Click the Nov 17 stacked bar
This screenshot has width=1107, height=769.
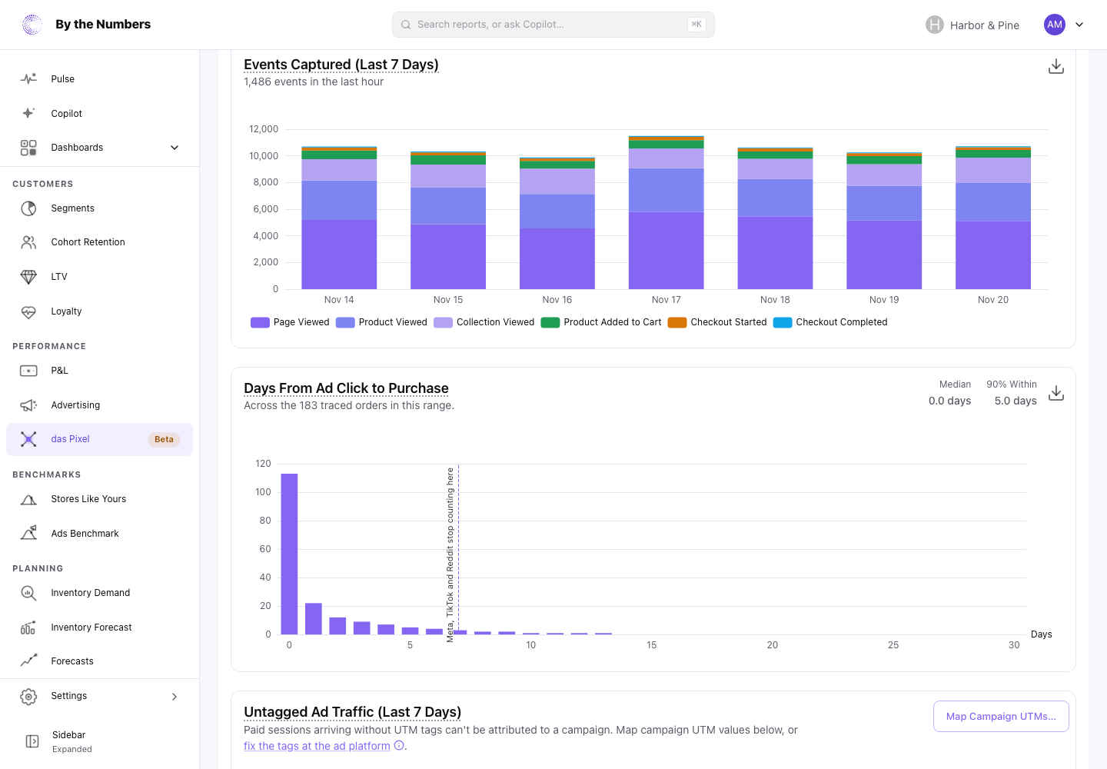(x=667, y=213)
